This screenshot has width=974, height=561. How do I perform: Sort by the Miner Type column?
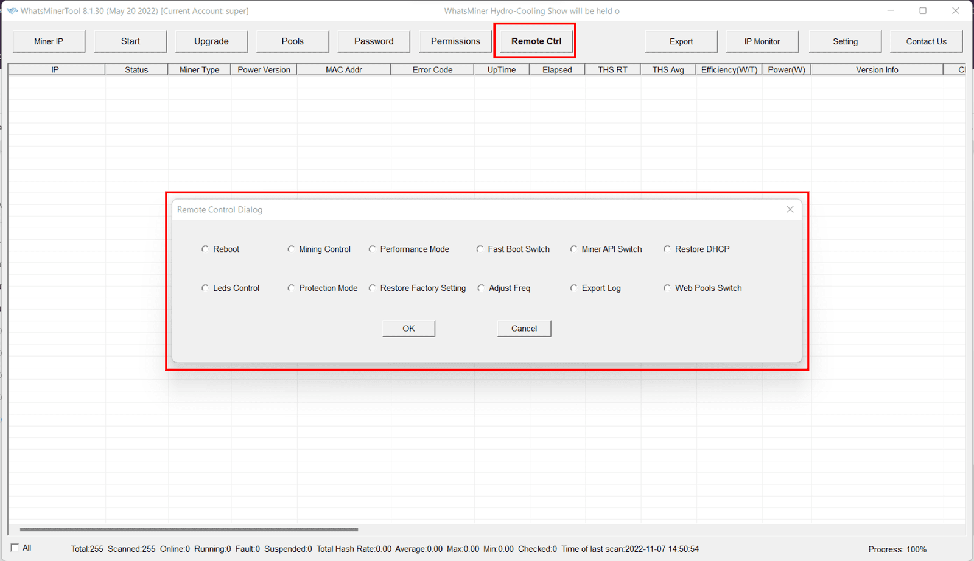(x=199, y=70)
